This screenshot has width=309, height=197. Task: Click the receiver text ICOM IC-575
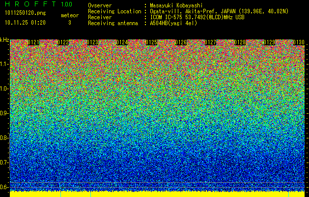click(167, 17)
